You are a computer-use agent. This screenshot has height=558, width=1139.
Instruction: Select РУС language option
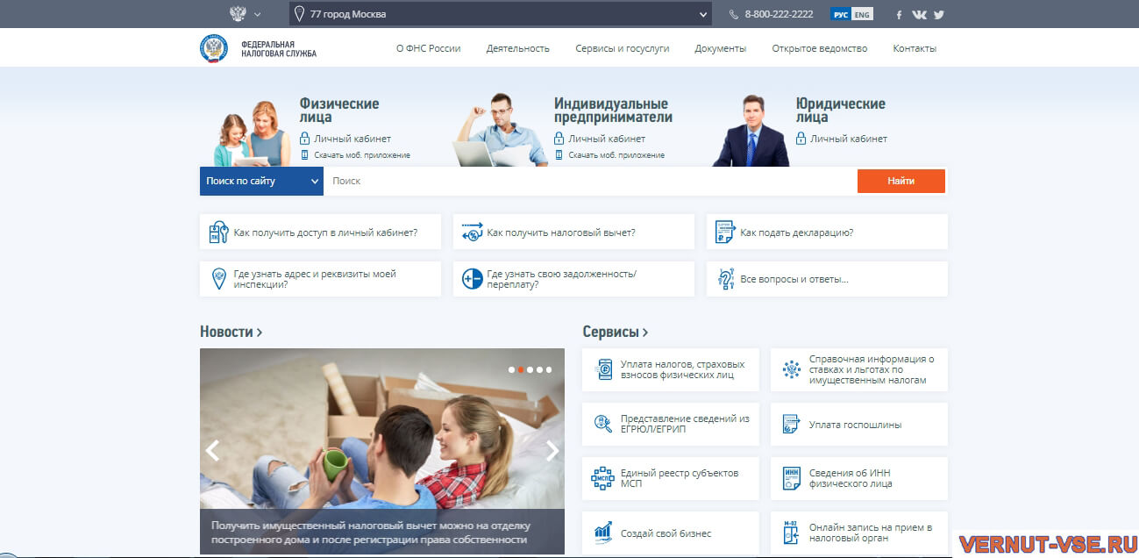pyautogui.click(x=841, y=14)
